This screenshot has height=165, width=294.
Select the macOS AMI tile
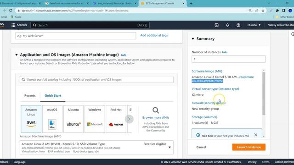[x=52, y=119]
